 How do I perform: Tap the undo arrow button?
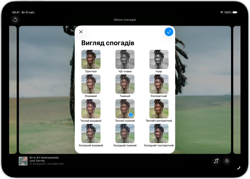tap(15, 19)
